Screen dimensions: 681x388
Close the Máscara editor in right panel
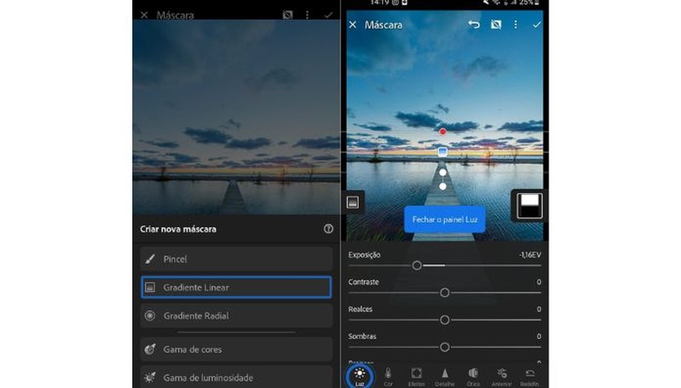353,25
